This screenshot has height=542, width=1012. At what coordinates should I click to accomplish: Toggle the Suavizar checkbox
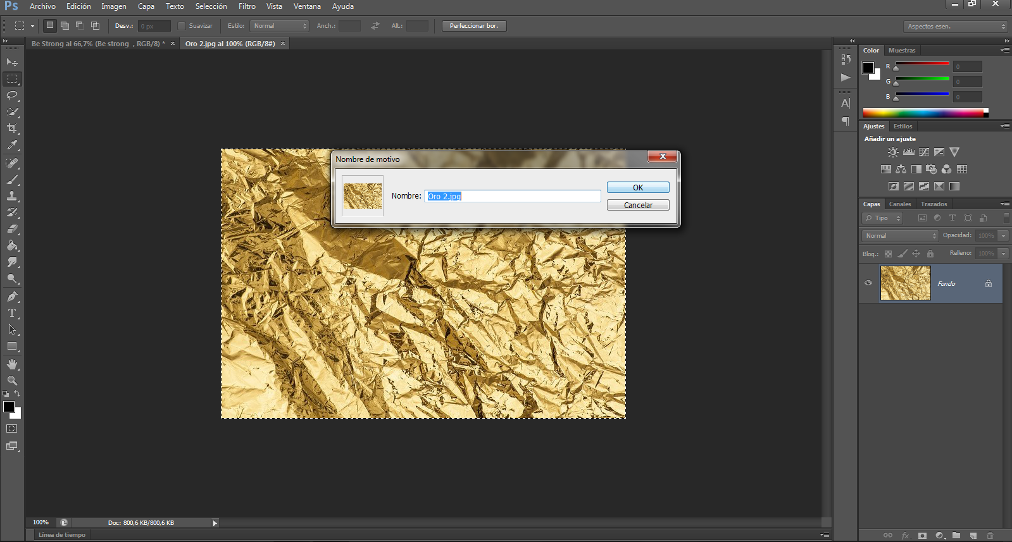pyautogui.click(x=182, y=26)
